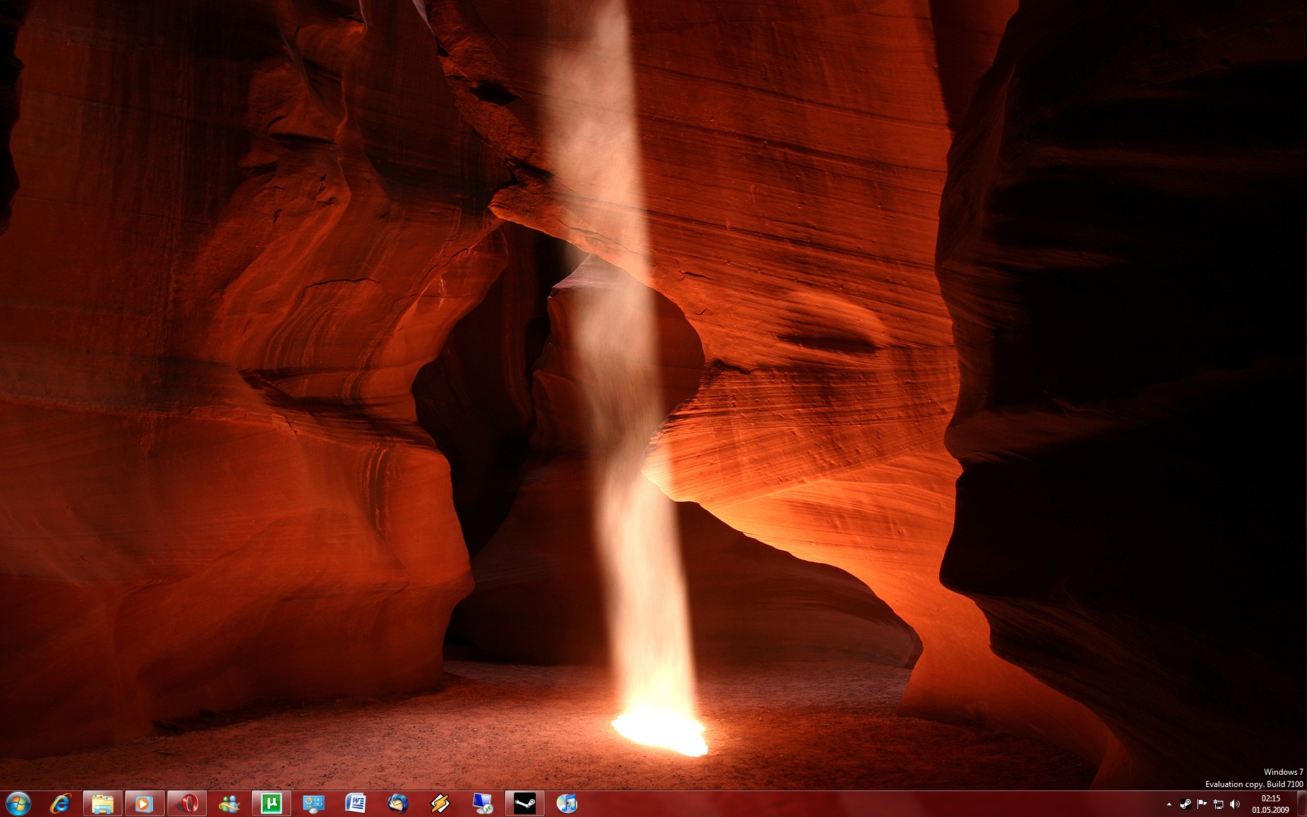Switch to the µTorrent window

272,804
